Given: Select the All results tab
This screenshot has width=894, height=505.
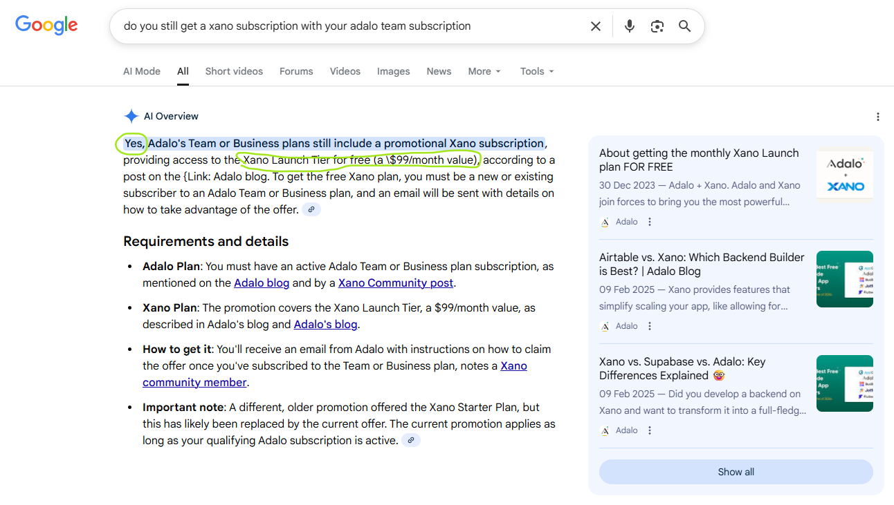Looking at the screenshot, I should point(183,71).
